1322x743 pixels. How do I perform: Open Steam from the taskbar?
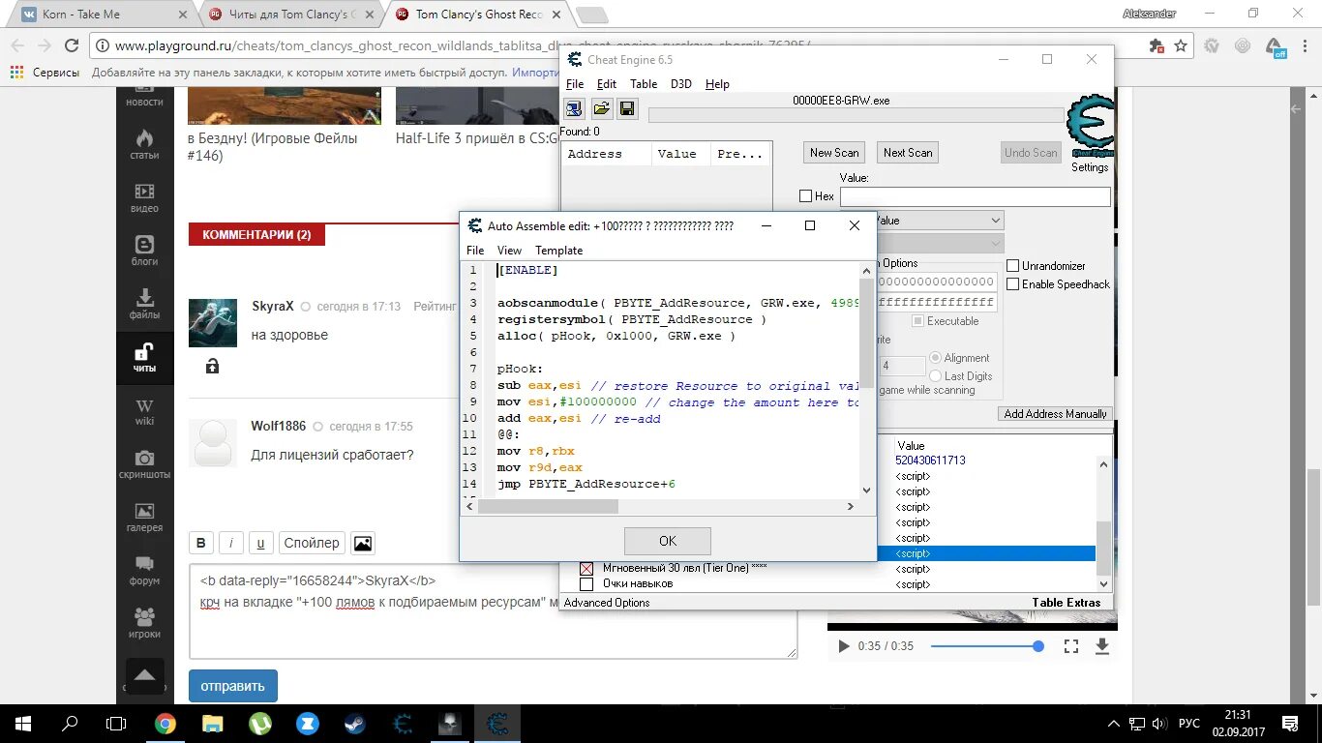[x=355, y=723]
